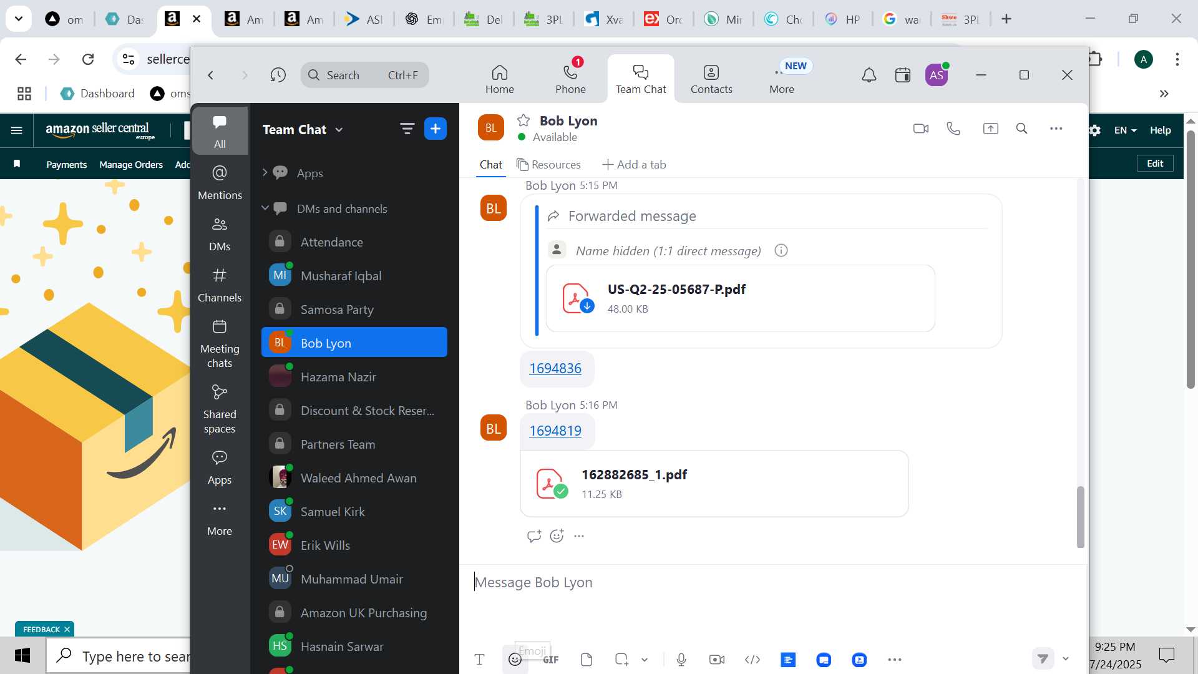Open chat history clock icon
Image resolution: width=1198 pixels, height=674 pixels.
click(x=278, y=75)
